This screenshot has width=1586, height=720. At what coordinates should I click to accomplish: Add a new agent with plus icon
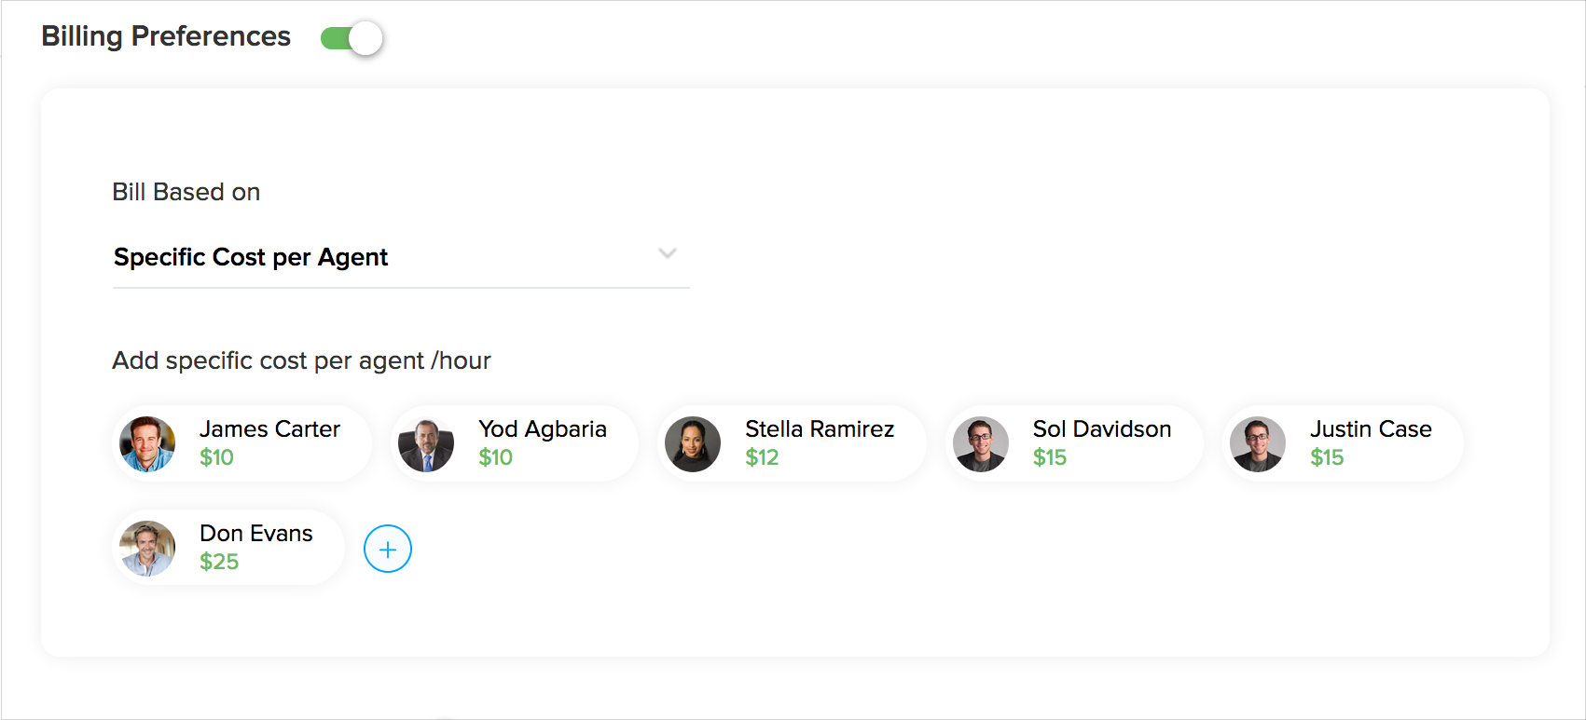[x=388, y=549]
